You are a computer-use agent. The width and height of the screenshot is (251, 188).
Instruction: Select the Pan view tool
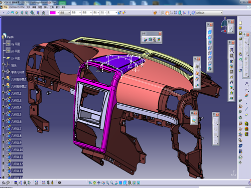[x=99, y=183]
